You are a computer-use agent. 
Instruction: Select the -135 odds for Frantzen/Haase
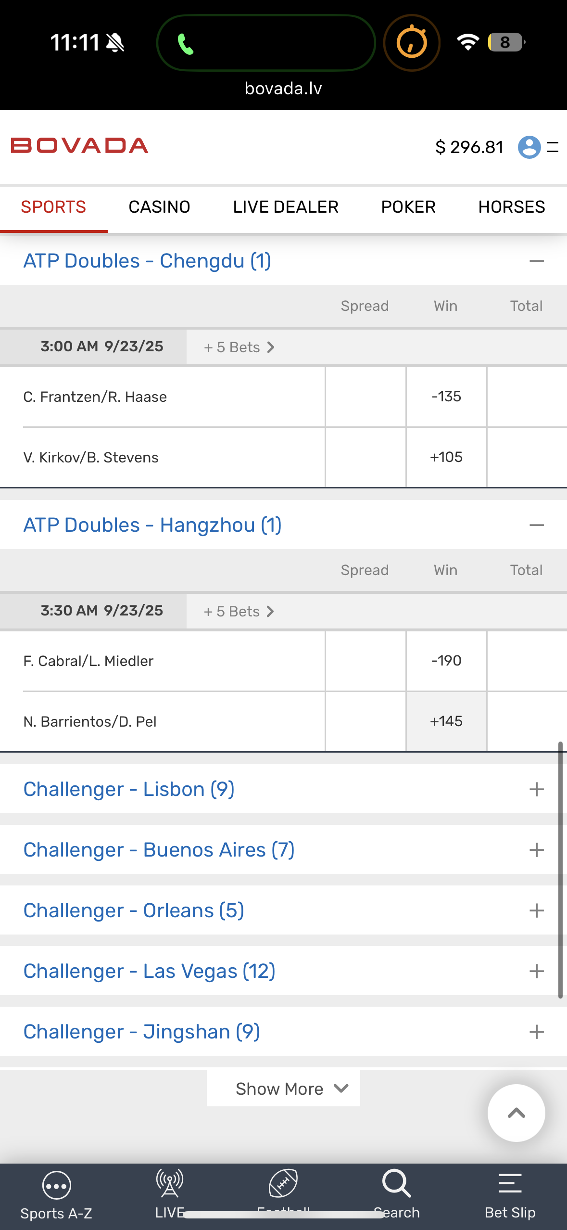[446, 397]
